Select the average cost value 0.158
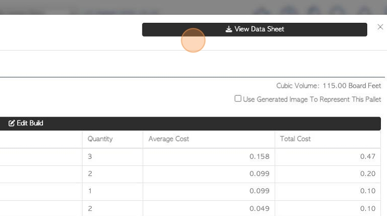The image size is (387, 216). tap(259, 157)
